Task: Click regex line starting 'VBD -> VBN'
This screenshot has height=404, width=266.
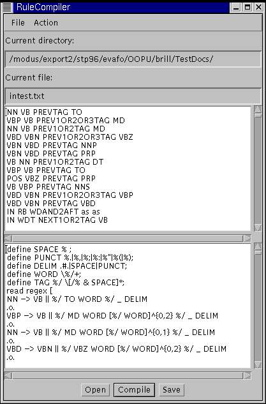Action: click(116, 349)
